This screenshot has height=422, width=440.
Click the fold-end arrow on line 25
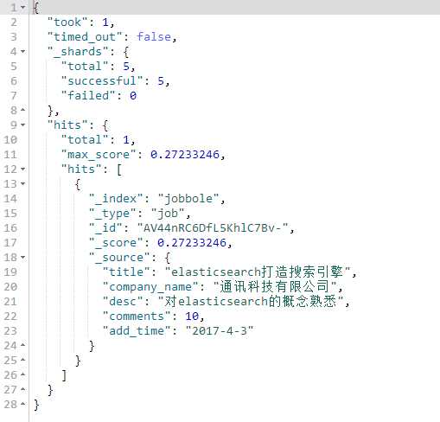pyautogui.click(x=22, y=360)
